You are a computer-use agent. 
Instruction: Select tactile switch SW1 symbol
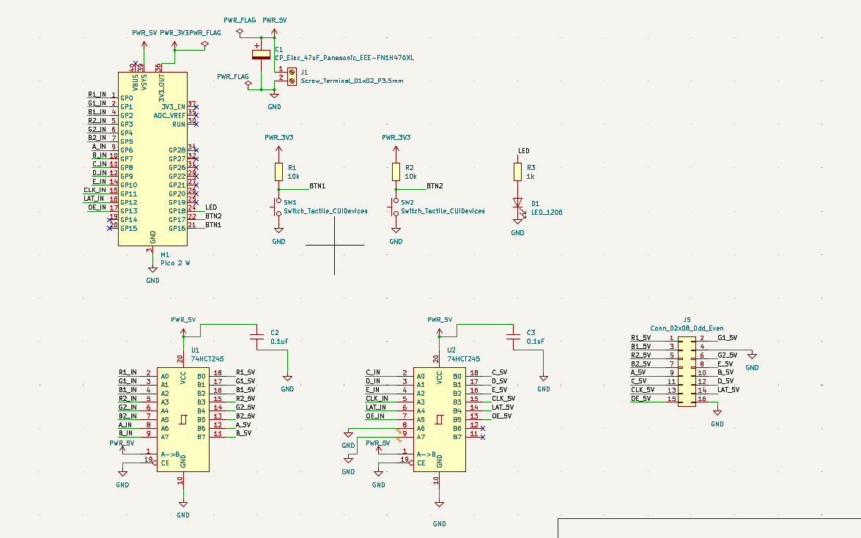point(276,207)
